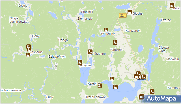Select the Kasparus village label
This screenshot has height=104, width=181.
[36, 52]
